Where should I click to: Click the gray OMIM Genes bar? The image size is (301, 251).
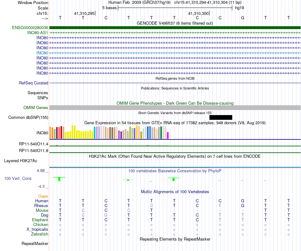(175, 107)
